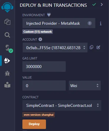Open the File explorer panel icon
This screenshot has height=131, width=109.
tap(7, 22)
